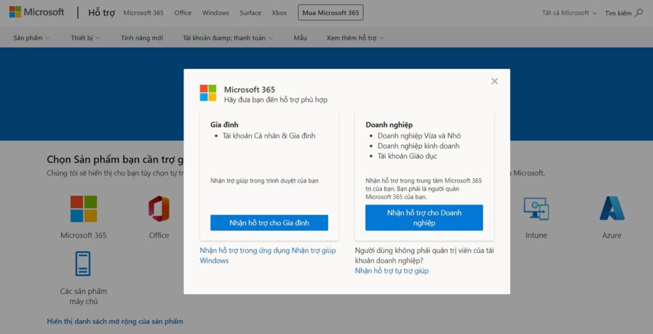Select Windows in top navigation

pyautogui.click(x=216, y=13)
